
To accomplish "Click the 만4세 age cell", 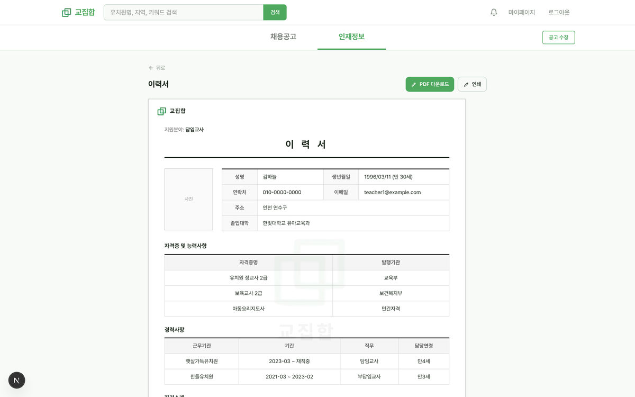I will click(x=424, y=361).
